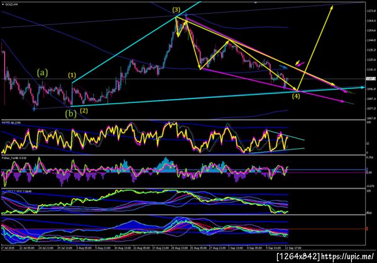
Task: Select the (1) wave label
Action: [72, 75]
